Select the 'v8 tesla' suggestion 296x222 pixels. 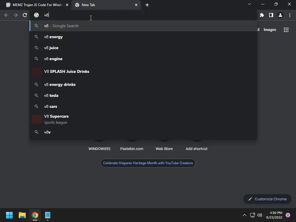coord(143,95)
